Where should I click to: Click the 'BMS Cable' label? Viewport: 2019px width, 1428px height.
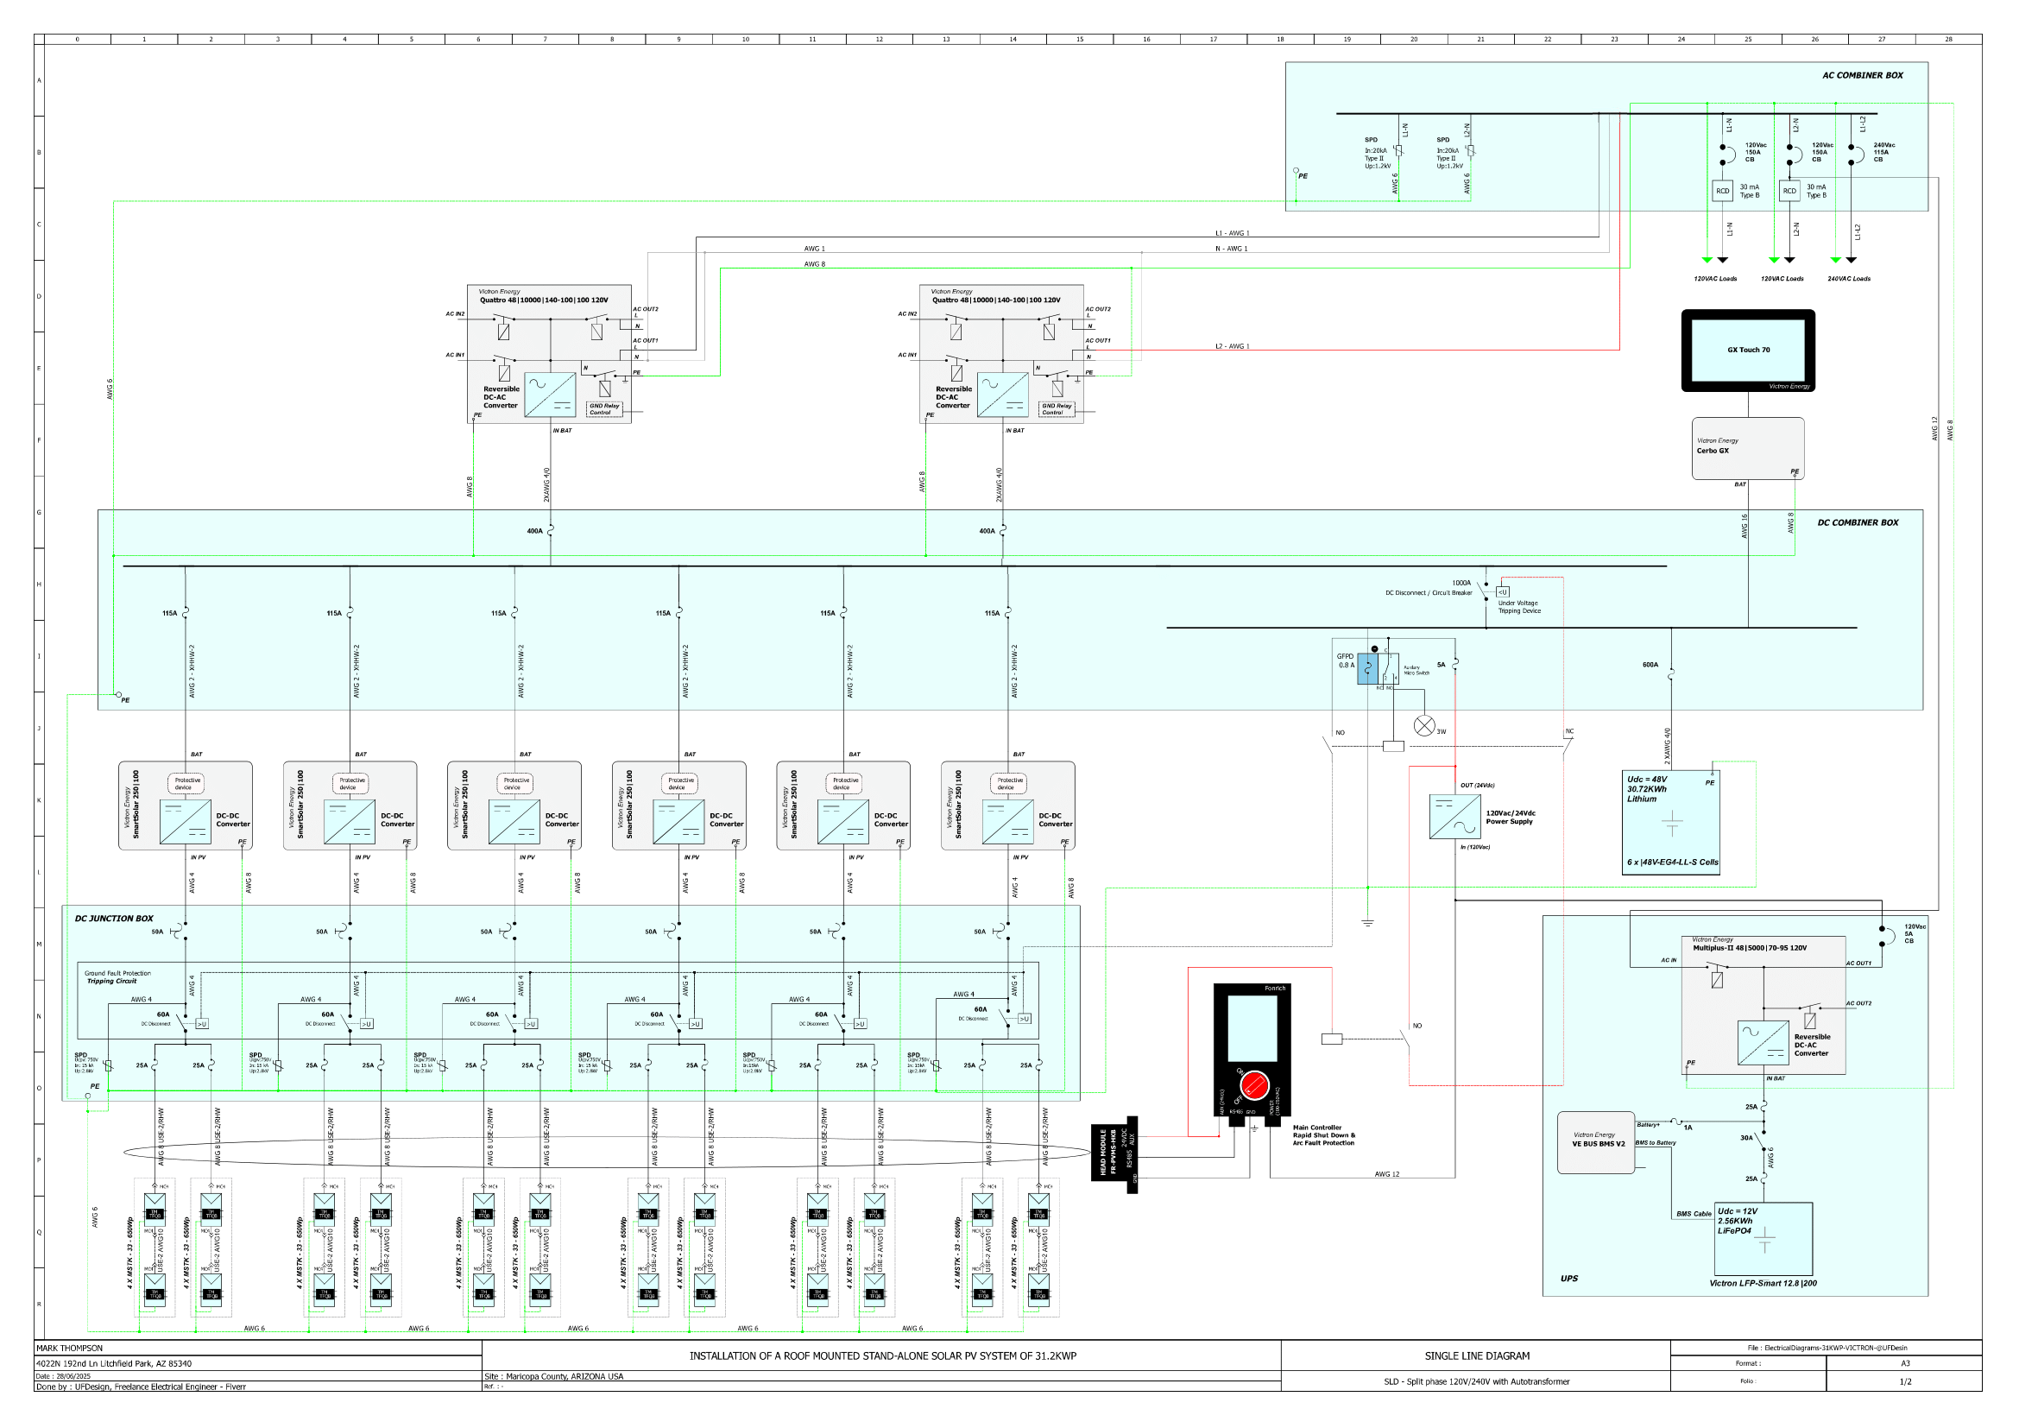click(1694, 1215)
